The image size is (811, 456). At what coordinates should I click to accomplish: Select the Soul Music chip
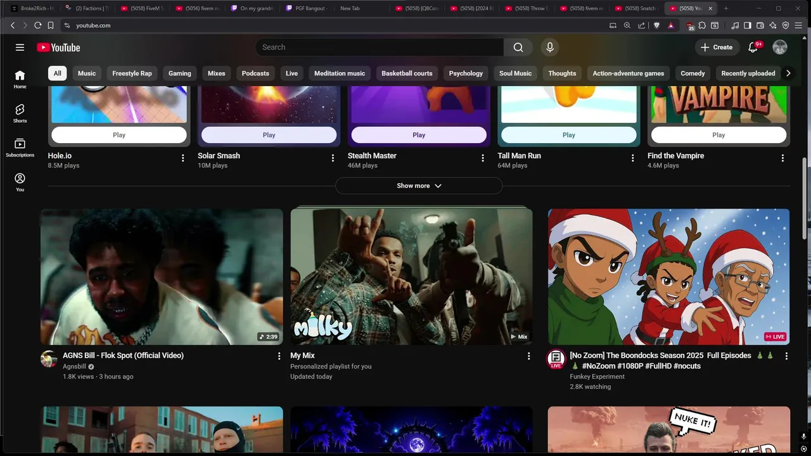click(x=515, y=73)
